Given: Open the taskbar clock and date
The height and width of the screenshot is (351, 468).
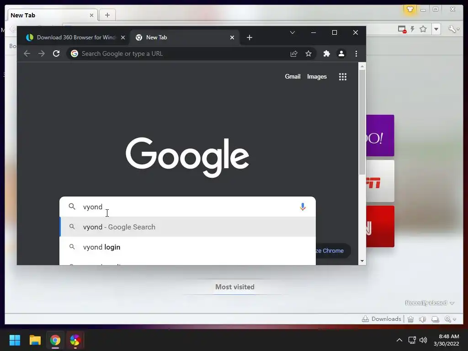Looking at the screenshot, I should [447, 340].
